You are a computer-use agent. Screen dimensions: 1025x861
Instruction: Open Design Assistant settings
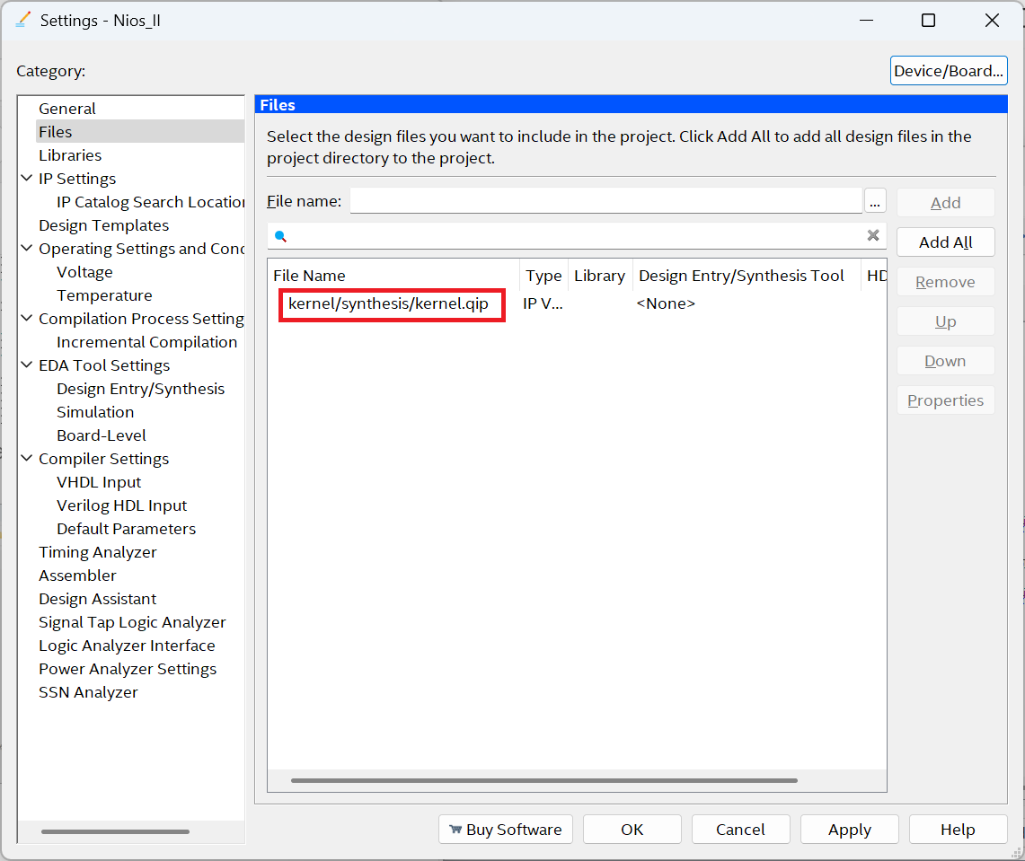click(97, 599)
